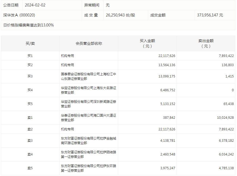
Task: Click 机构专用 in the 买2 row
Action: 67,65
